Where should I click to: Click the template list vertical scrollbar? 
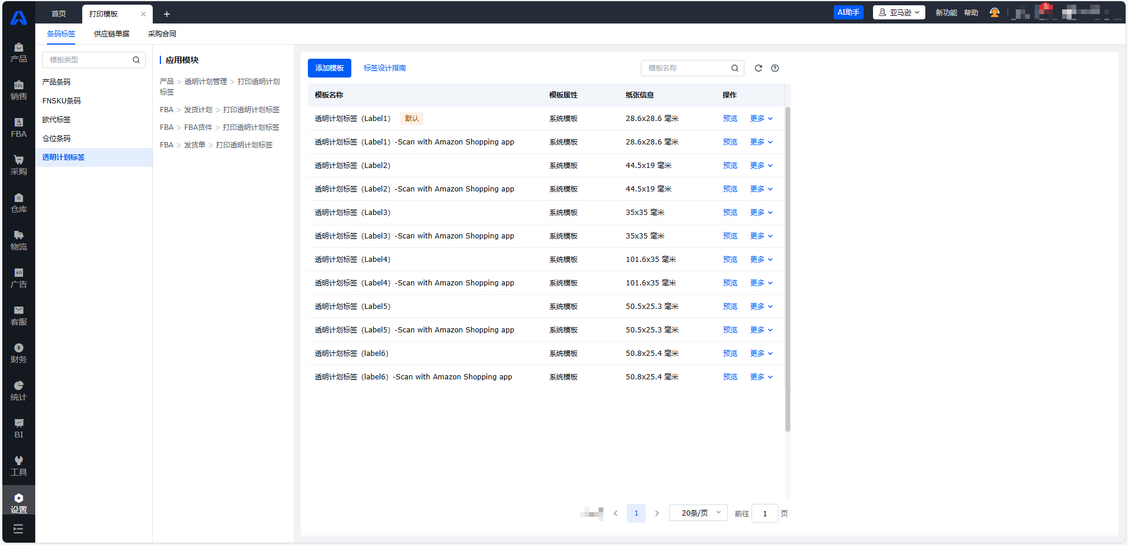click(788, 269)
